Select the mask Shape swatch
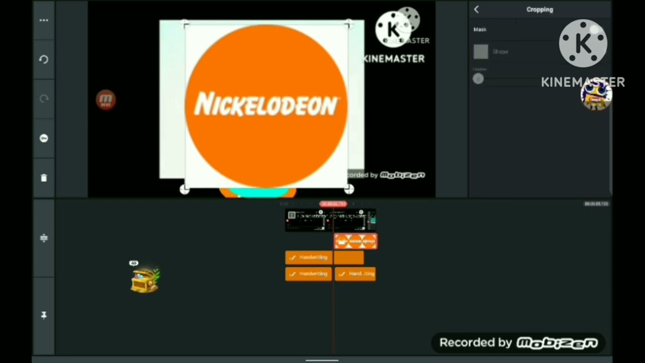 pyautogui.click(x=481, y=51)
